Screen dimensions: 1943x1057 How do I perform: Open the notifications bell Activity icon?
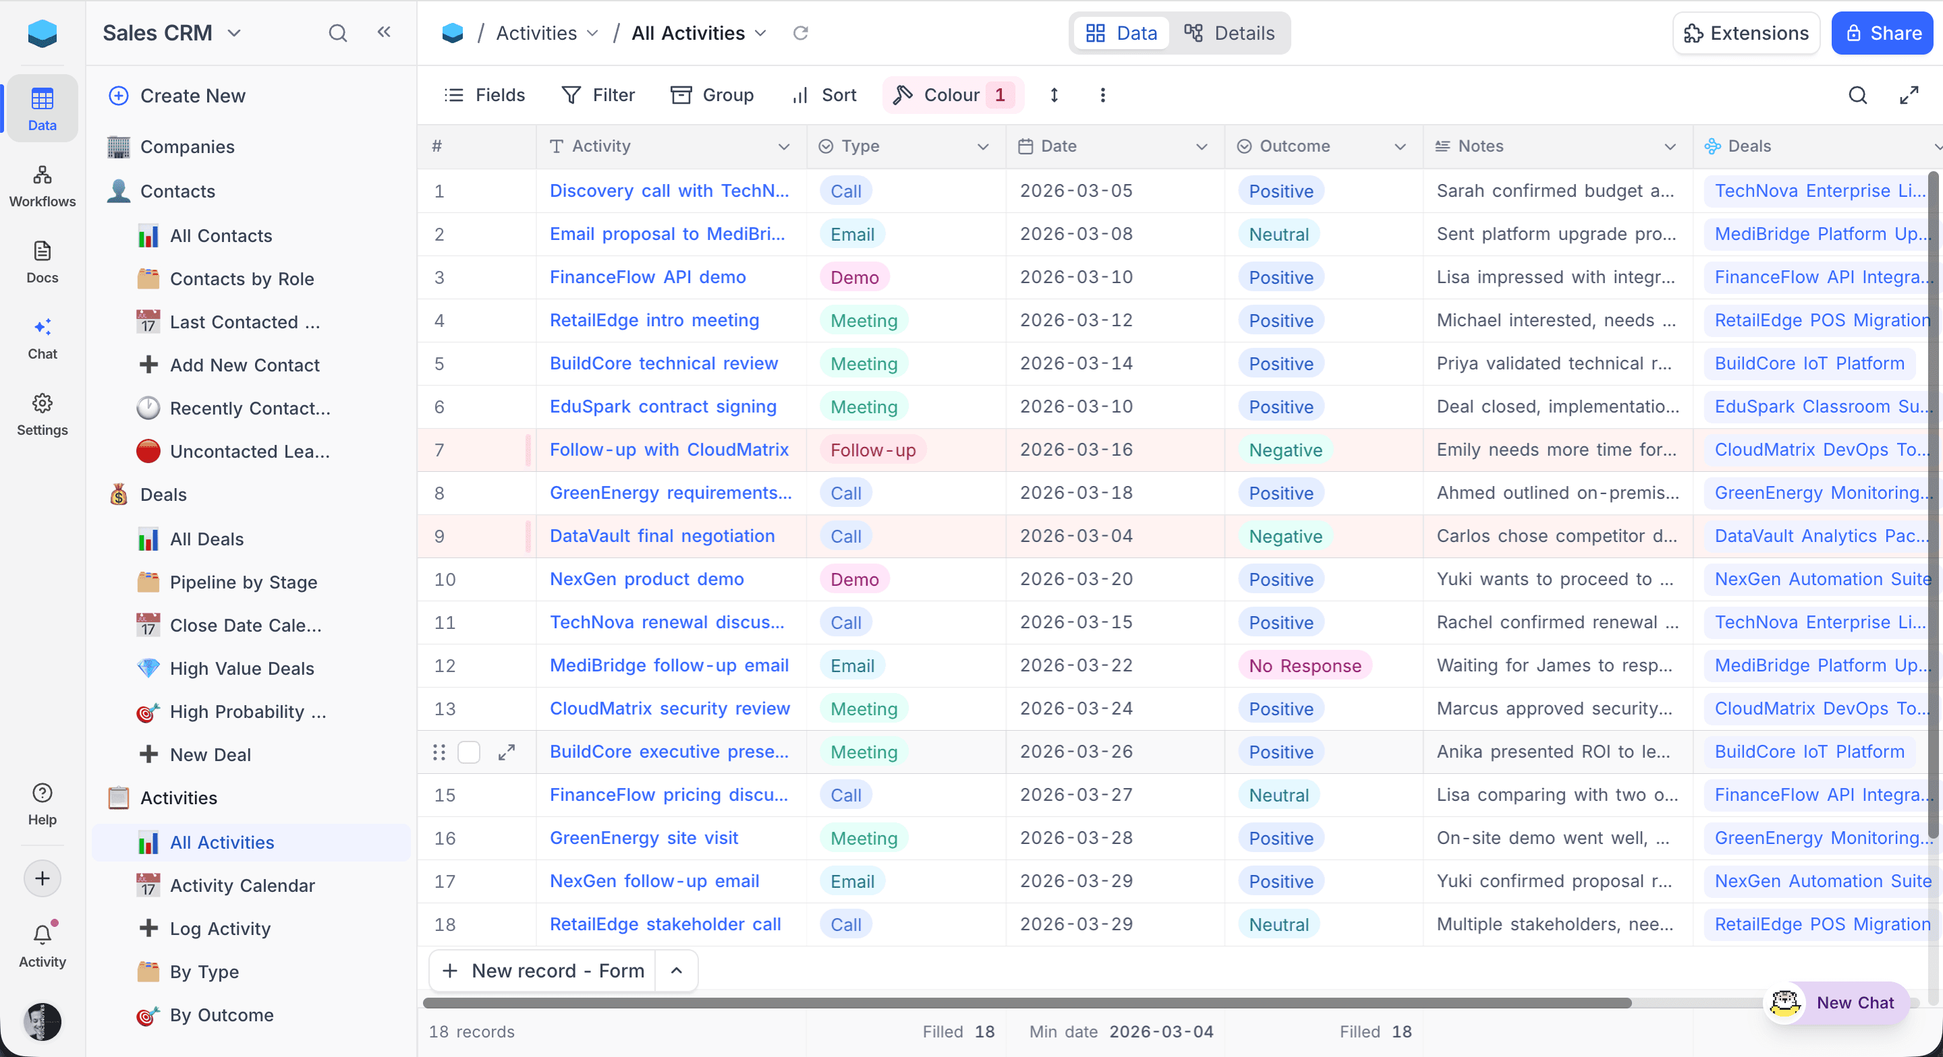click(x=43, y=936)
